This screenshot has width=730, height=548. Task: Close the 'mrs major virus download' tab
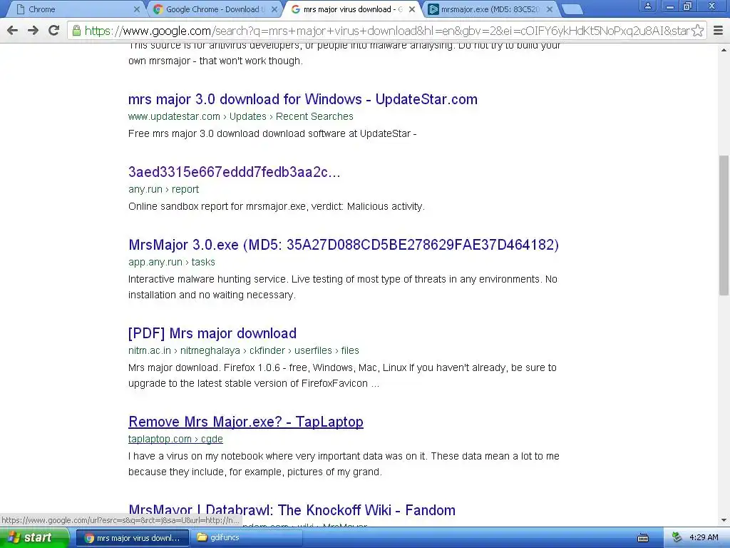click(x=411, y=9)
